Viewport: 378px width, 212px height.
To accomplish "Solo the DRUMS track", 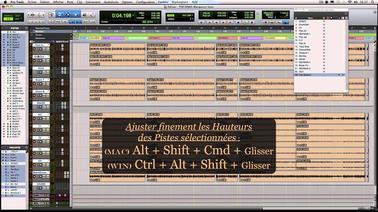I will pyautogui.click(x=38, y=188).
